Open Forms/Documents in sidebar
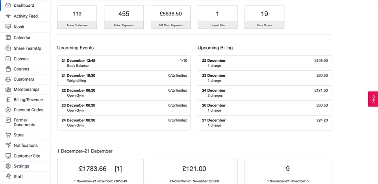 pyautogui.click(x=24, y=122)
